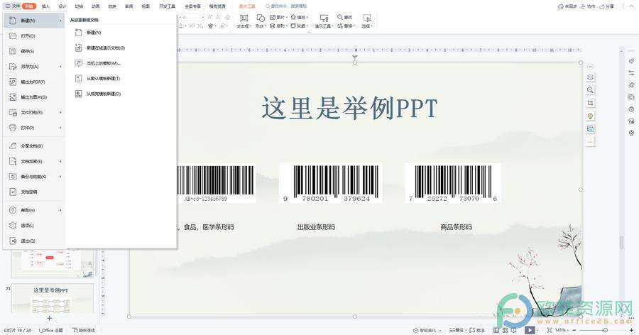
Task: Click the Export as PDF (输出为PDF) icon
Action: pos(13,82)
